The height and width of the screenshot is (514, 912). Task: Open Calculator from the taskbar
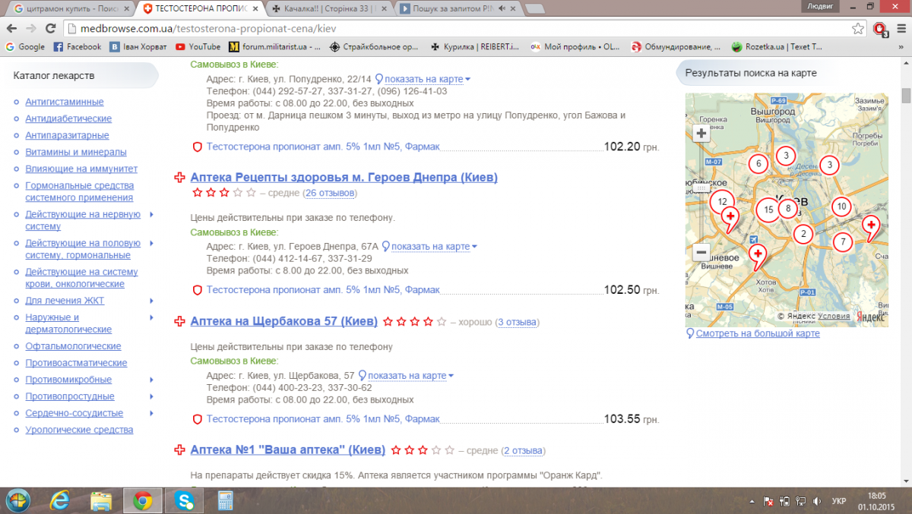[225, 500]
